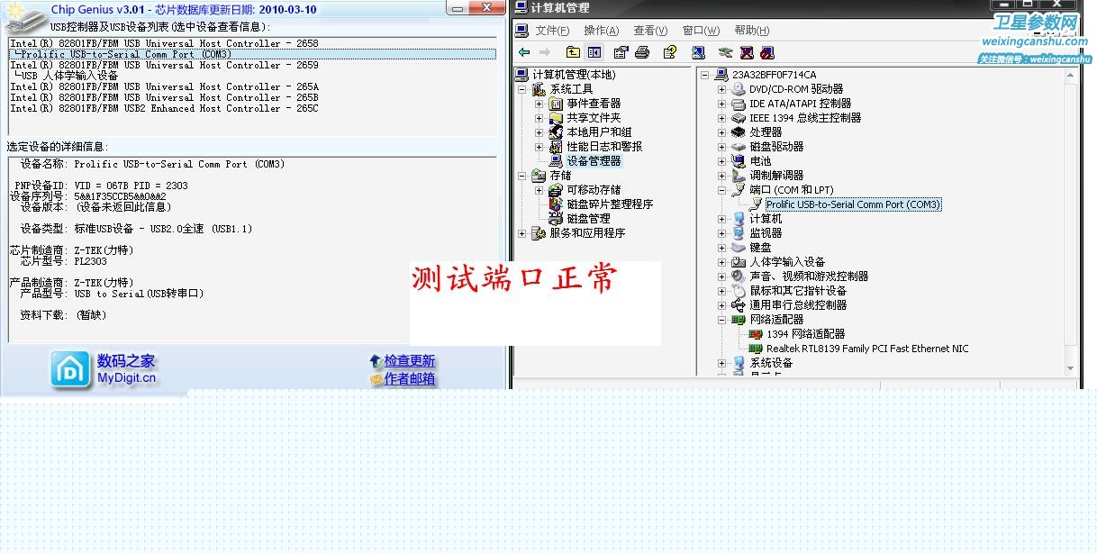Collapse the 端口 (COM 和 LPT) node
Image resolution: width=1097 pixels, height=553 pixels.
coord(721,190)
